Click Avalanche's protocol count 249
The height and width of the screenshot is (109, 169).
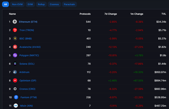88,47
